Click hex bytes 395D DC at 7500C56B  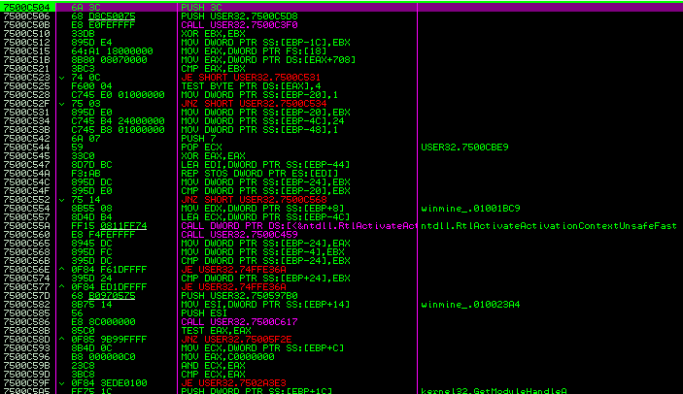91,260
